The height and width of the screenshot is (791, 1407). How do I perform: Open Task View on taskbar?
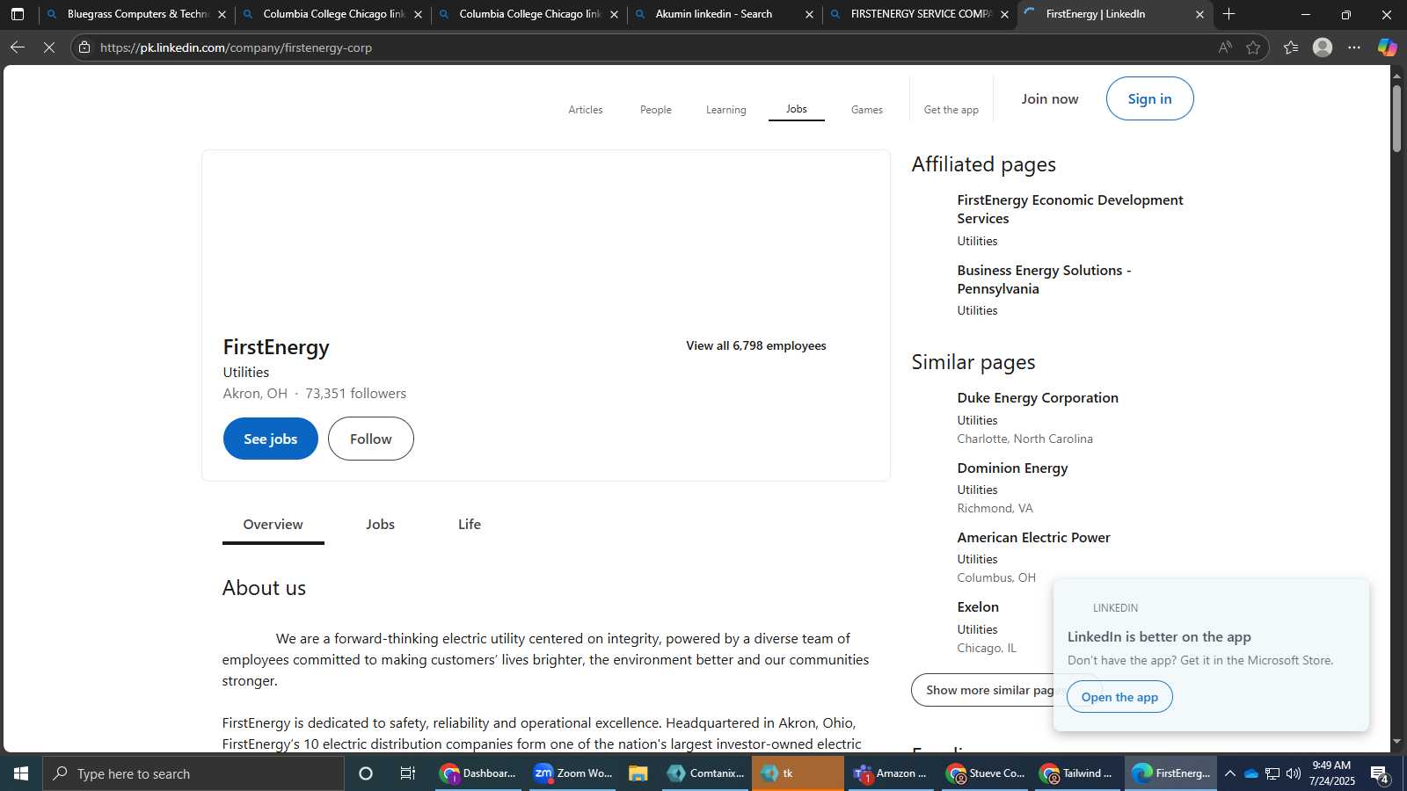tap(408, 773)
